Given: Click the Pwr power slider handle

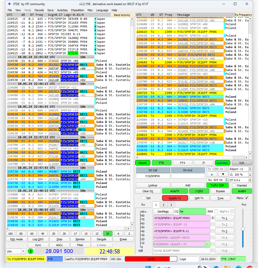Looking at the screenshot, I should coord(243,229).
